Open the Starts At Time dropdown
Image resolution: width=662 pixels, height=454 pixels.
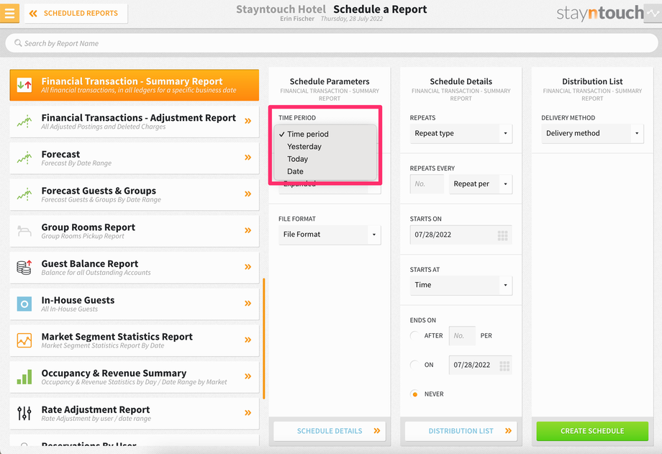click(x=461, y=285)
